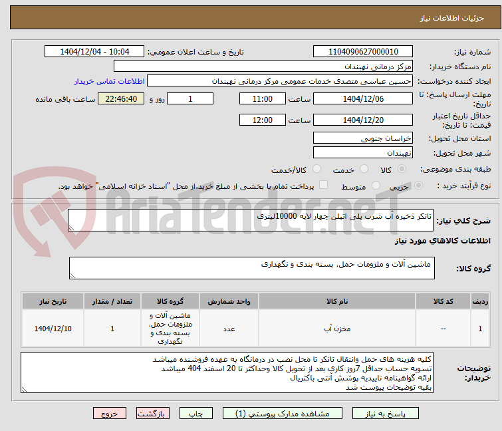
Task: Click the توضیحات خریدار notes textarea
Action: 227,372
